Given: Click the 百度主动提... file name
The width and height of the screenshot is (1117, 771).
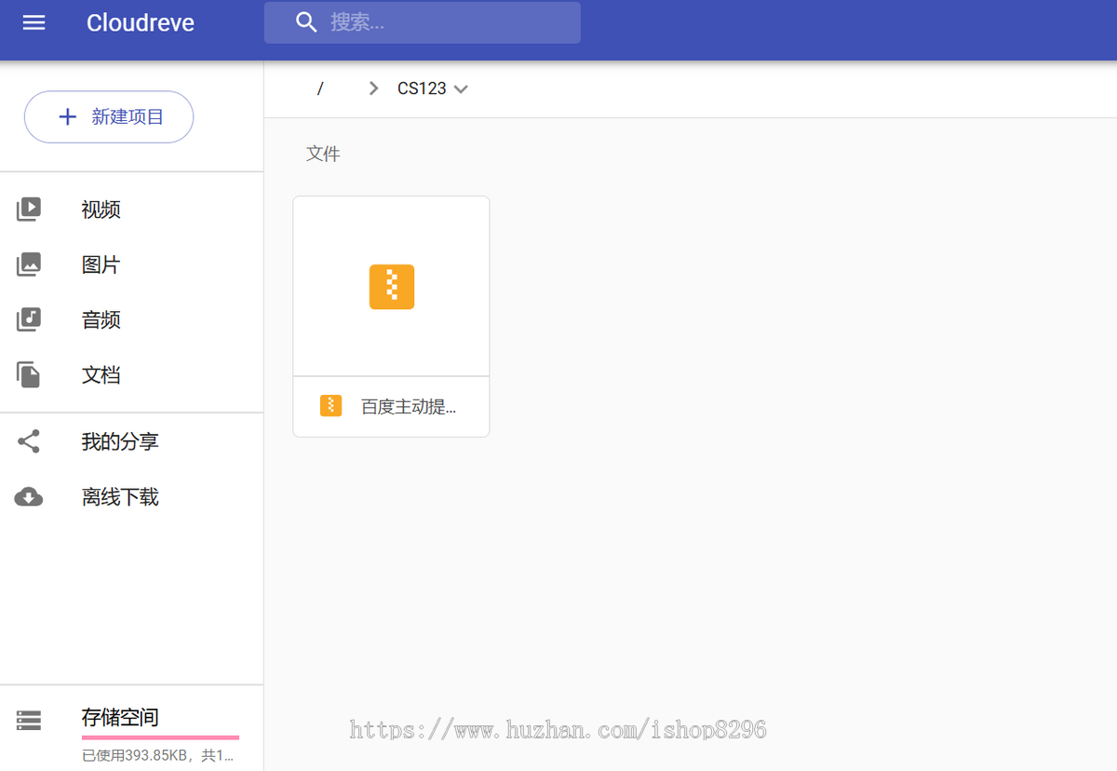Looking at the screenshot, I should pos(409,407).
